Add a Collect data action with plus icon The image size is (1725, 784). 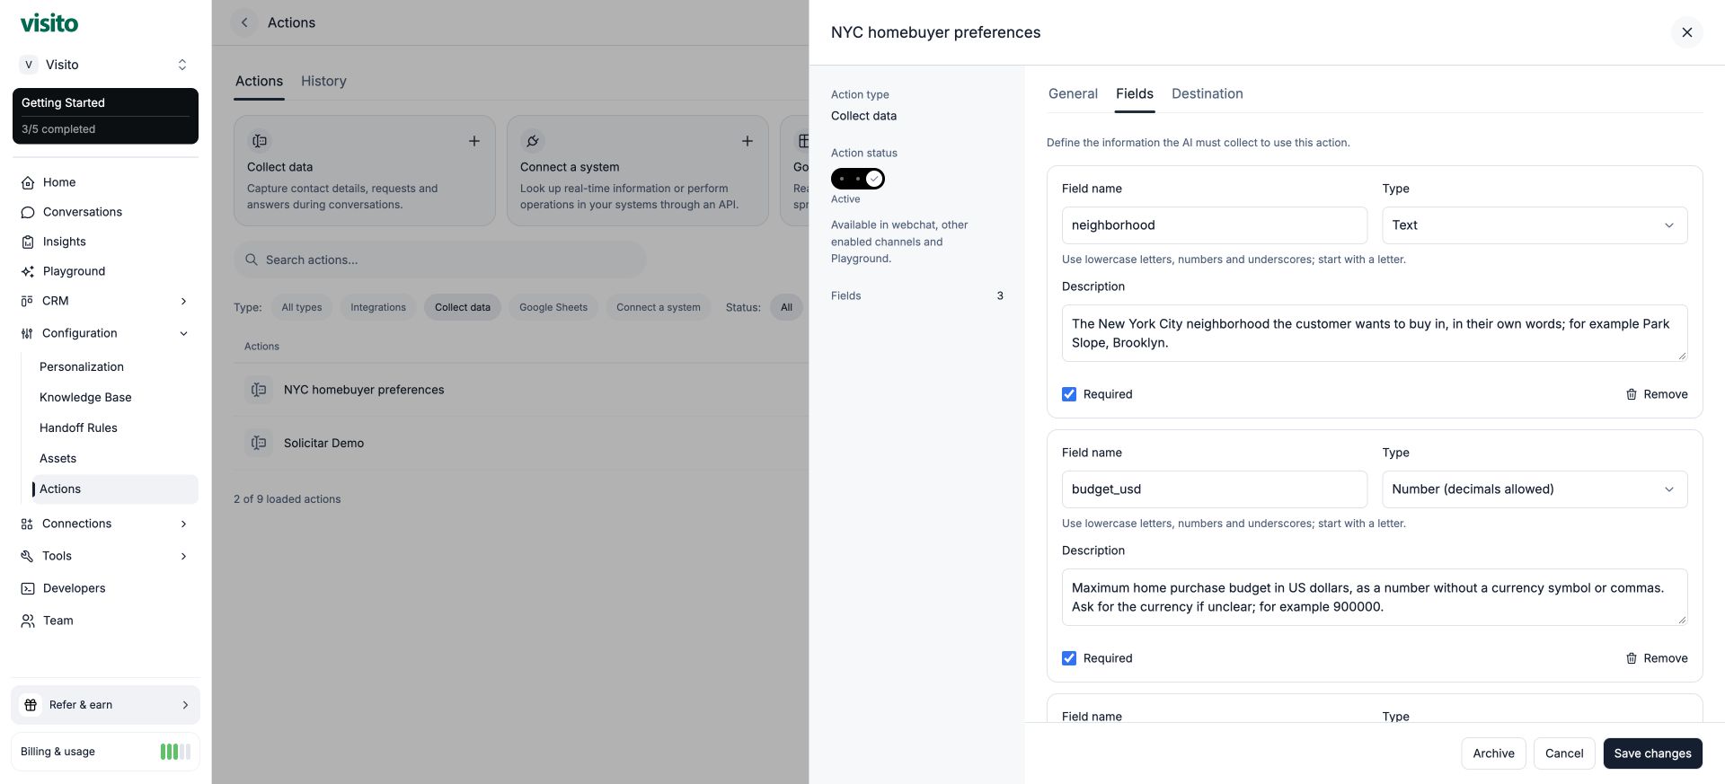coord(474,141)
